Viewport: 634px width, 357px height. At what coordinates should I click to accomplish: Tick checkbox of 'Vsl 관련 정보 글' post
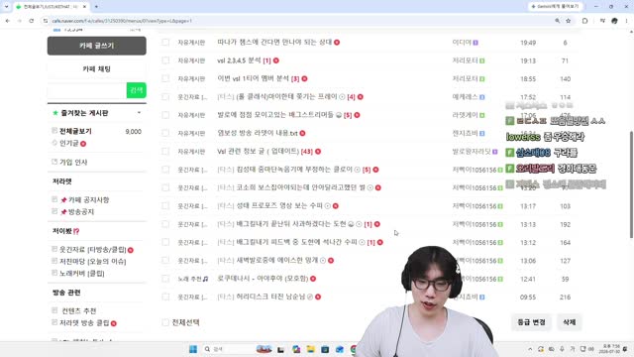click(x=165, y=152)
